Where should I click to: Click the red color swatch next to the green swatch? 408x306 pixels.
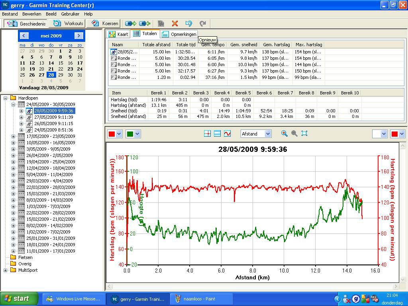tap(112, 134)
